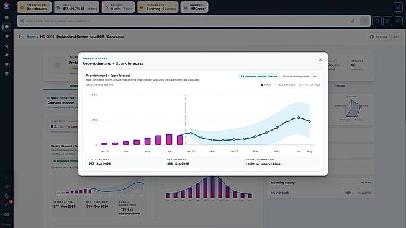The width and height of the screenshot is (406, 228).
Task: Click the app logo in the sidebar
Action: [x=6, y=6]
